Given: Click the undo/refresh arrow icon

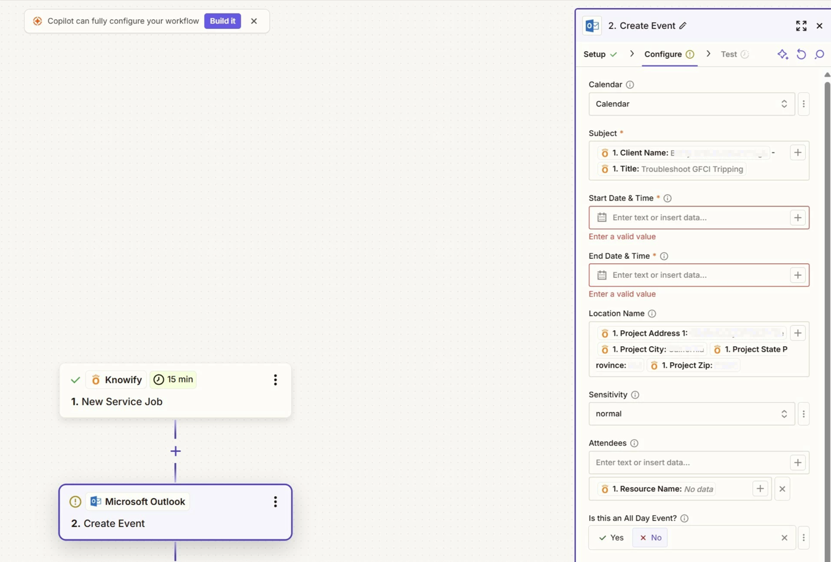Looking at the screenshot, I should coord(801,55).
